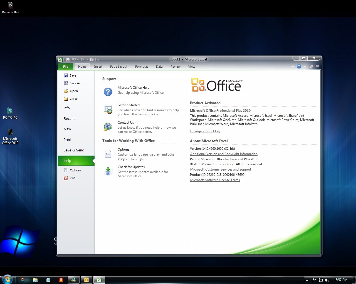Click the red download arrow taskbar icon
The image size is (356, 284).
click(x=61, y=280)
